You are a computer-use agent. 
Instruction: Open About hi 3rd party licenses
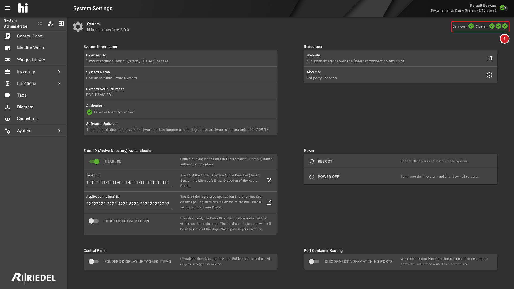400,75
